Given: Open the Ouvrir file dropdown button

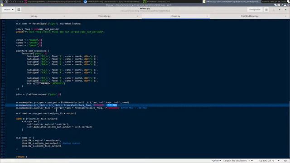Looking at the screenshot, I should (x=9, y=10).
